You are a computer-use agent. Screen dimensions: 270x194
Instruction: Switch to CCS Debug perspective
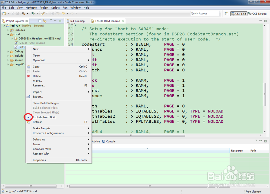(x=257, y=14)
